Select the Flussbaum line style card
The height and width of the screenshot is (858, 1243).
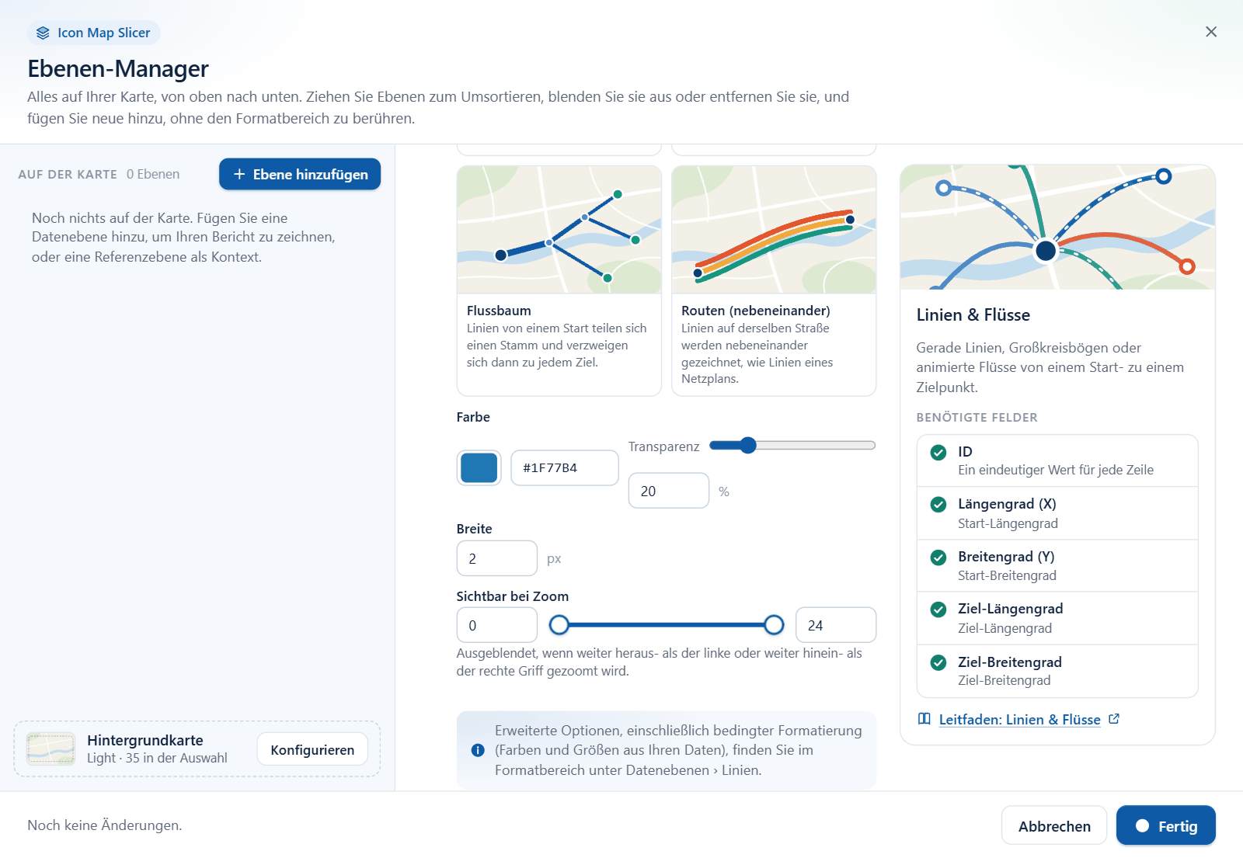(559, 280)
